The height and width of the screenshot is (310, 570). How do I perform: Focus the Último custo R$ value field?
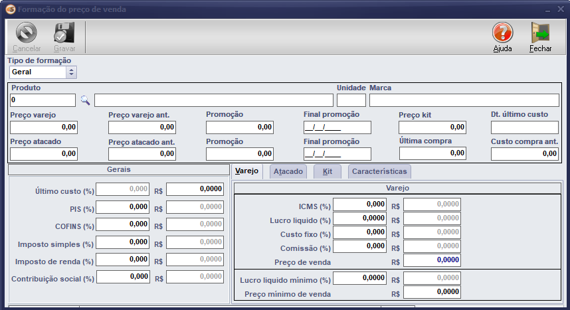[195, 190]
